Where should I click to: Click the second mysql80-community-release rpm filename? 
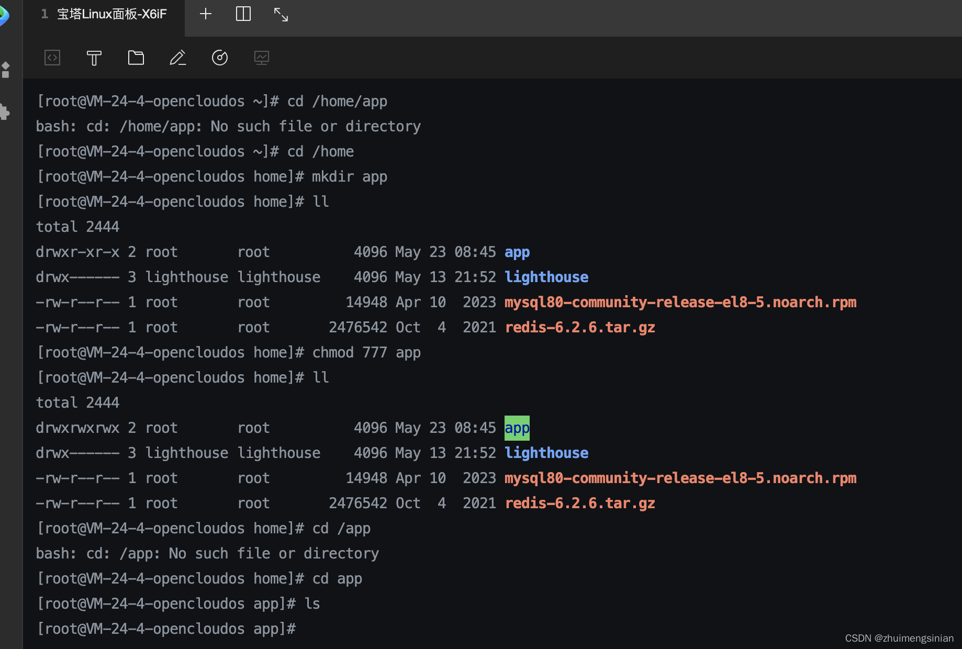680,478
